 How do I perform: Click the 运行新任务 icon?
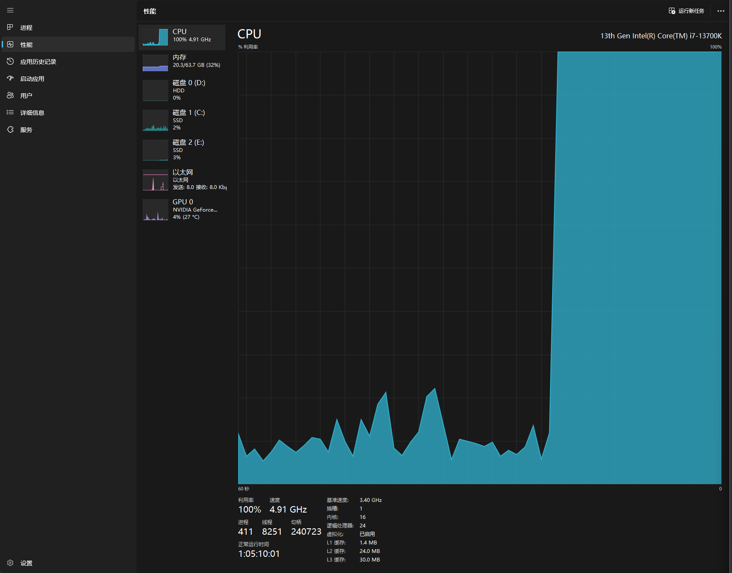pyautogui.click(x=672, y=11)
